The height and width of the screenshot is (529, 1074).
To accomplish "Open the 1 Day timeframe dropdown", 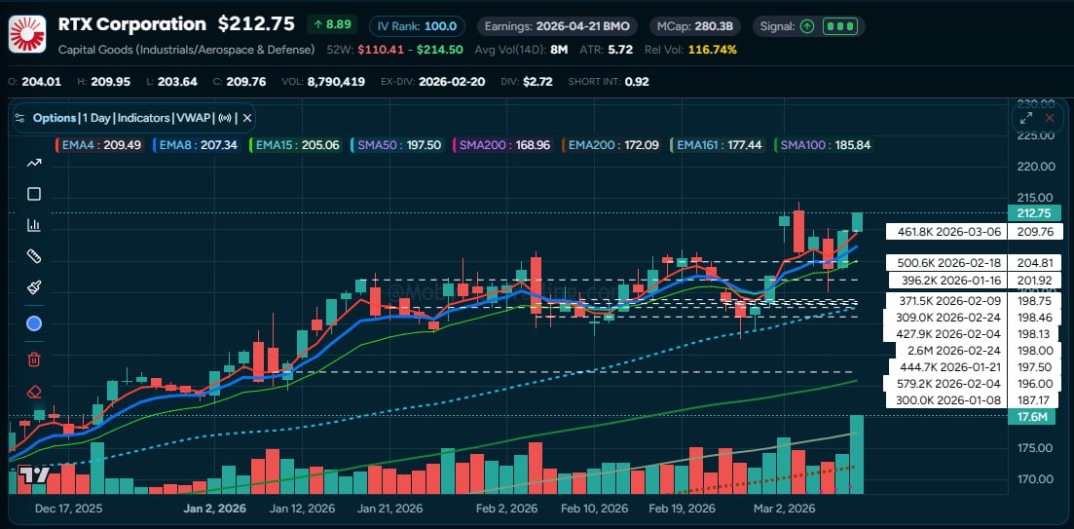I will tap(96, 118).
